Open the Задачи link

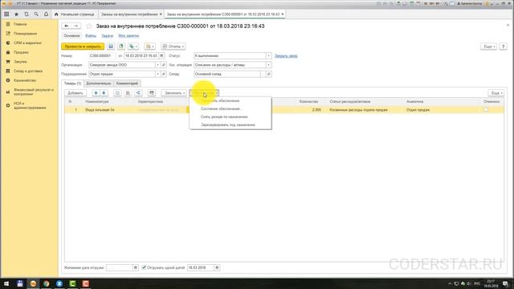(x=107, y=35)
